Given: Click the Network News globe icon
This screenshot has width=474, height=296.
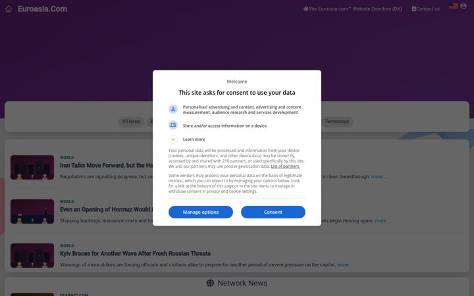Looking at the screenshot, I should pyautogui.click(x=210, y=283).
